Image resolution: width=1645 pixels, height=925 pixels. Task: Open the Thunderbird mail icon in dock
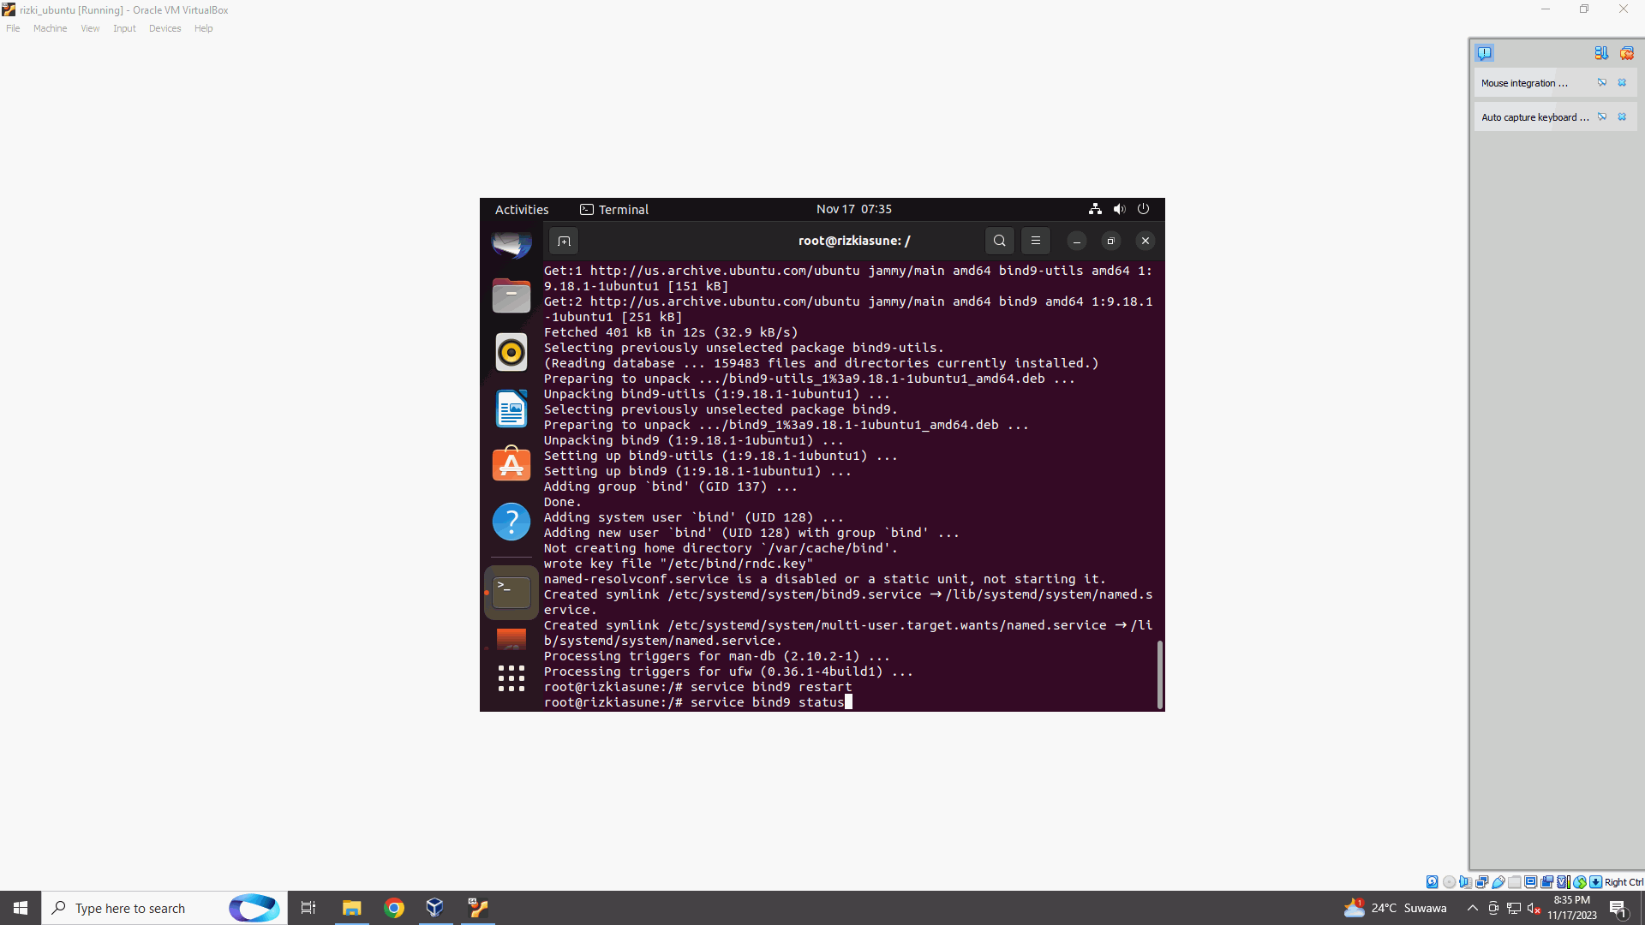tap(511, 244)
